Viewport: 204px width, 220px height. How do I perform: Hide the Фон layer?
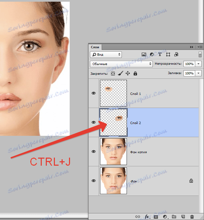click(94, 181)
